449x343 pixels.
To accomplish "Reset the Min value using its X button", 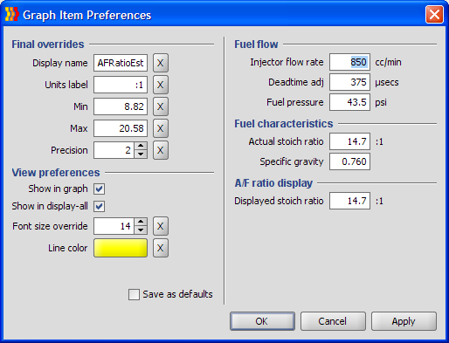I will click(x=161, y=106).
